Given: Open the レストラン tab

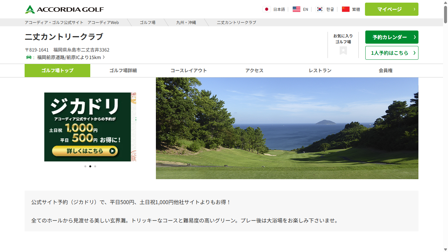Looking at the screenshot, I should [320, 71].
